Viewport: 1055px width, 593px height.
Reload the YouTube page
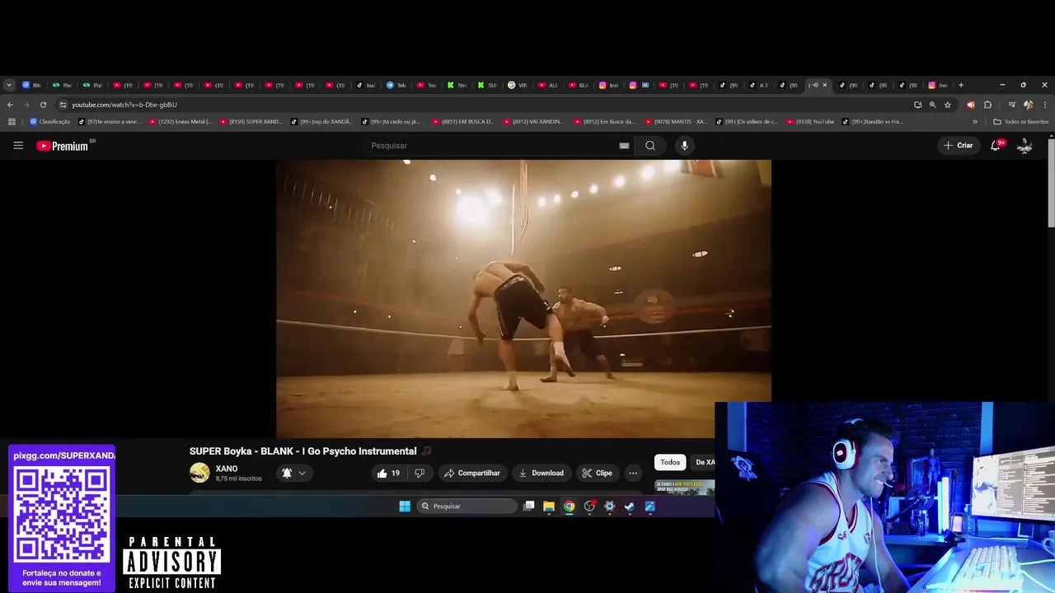coord(43,105)
